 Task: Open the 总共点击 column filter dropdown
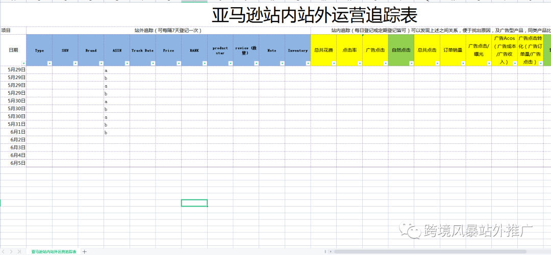point(437,63)
